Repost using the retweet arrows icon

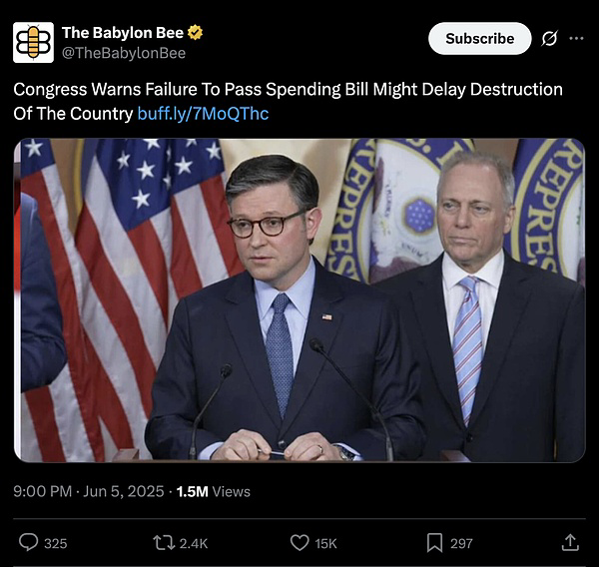point(164,543)
